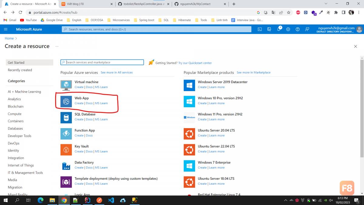
Task: Switch to the Viết blog F8 tab
Action: (87, 4)
